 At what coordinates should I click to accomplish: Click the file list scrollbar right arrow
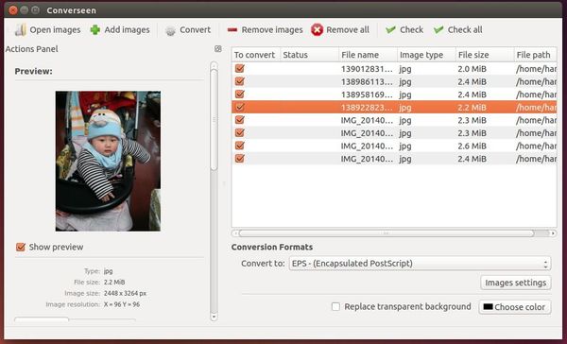pos(553,233)
